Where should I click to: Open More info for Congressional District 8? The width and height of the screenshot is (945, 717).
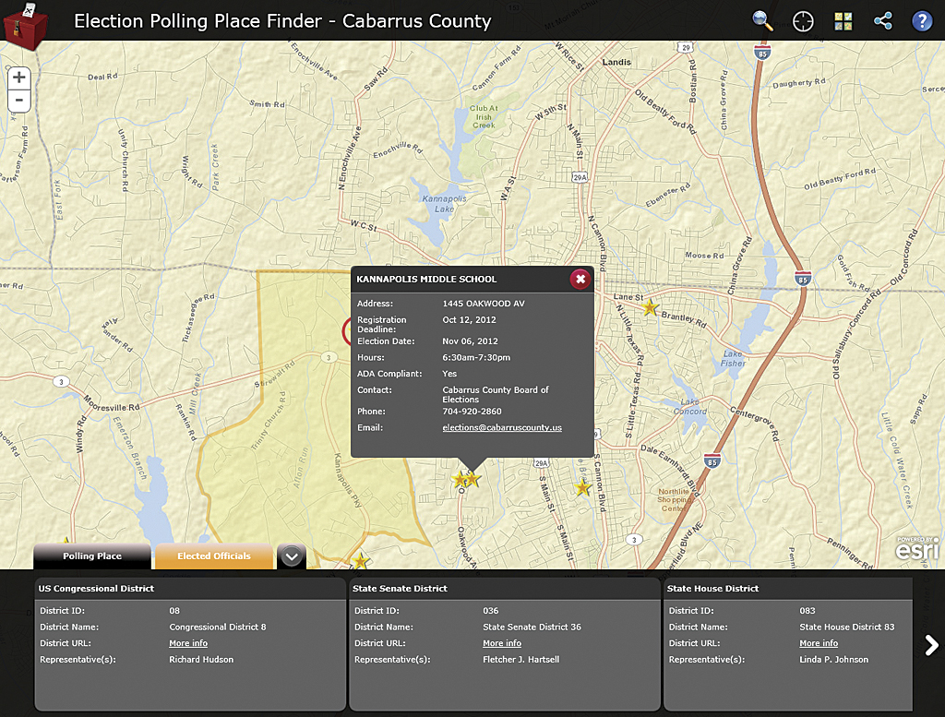click(x=188, y=643)
